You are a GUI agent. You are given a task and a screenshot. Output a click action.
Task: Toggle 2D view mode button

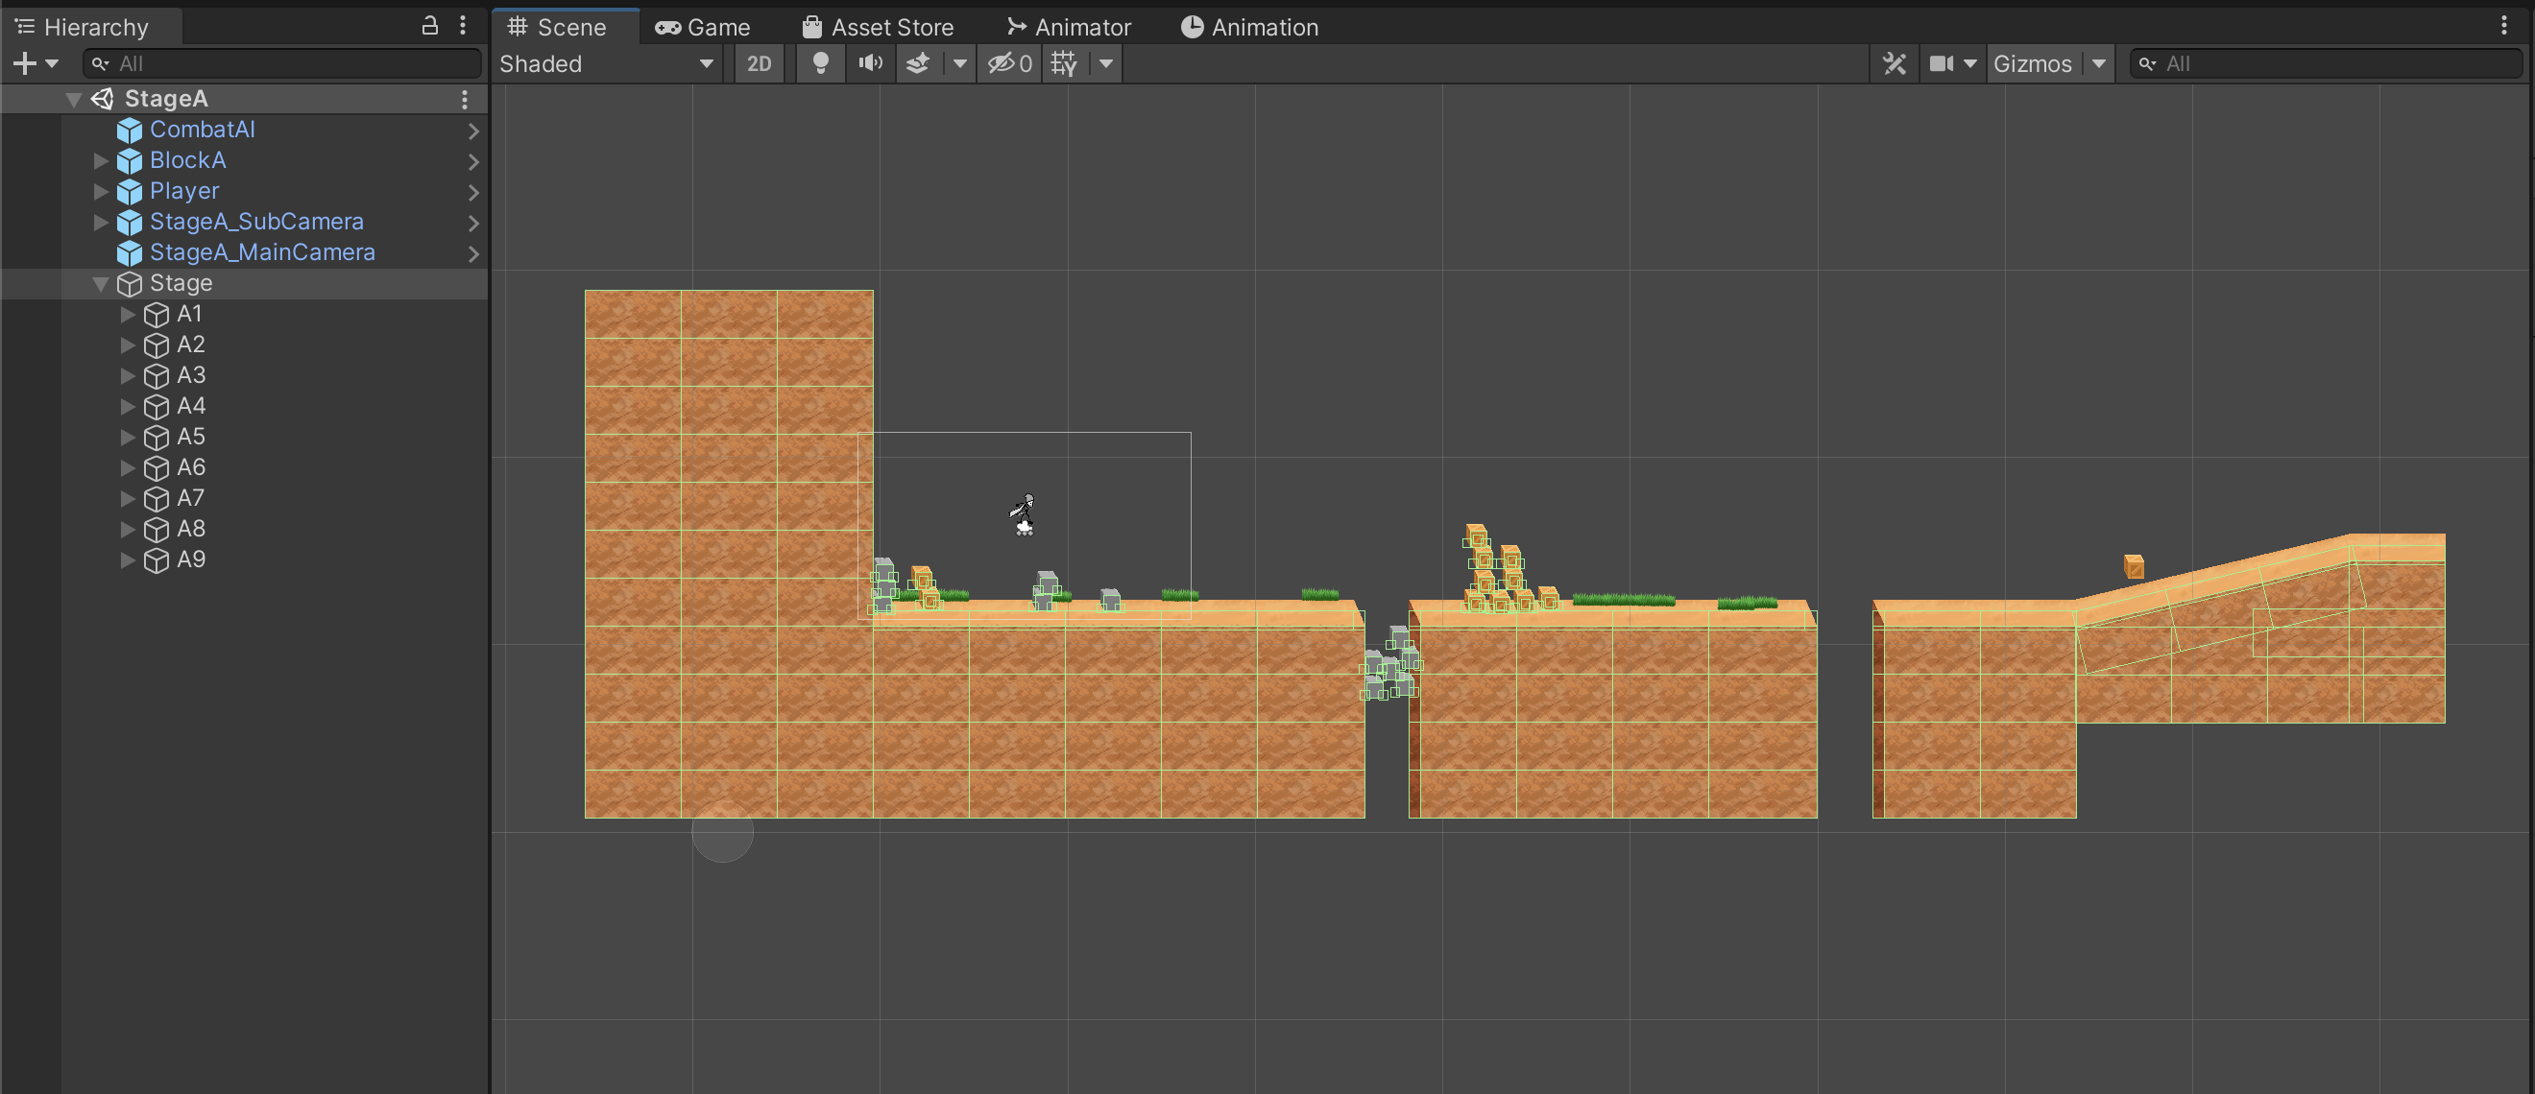point(759,64)
